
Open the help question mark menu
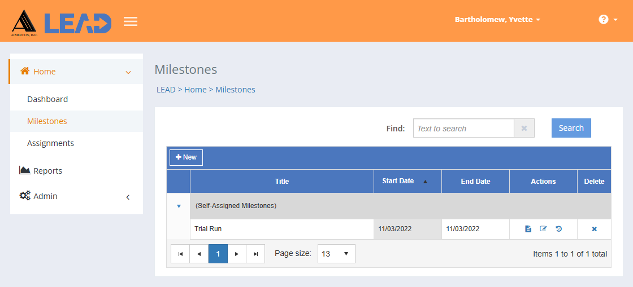pos(607,20)
